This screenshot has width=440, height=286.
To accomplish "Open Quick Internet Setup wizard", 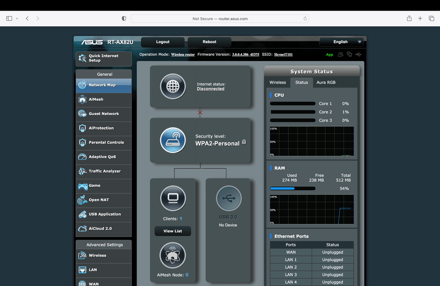I will coord(104,59).
